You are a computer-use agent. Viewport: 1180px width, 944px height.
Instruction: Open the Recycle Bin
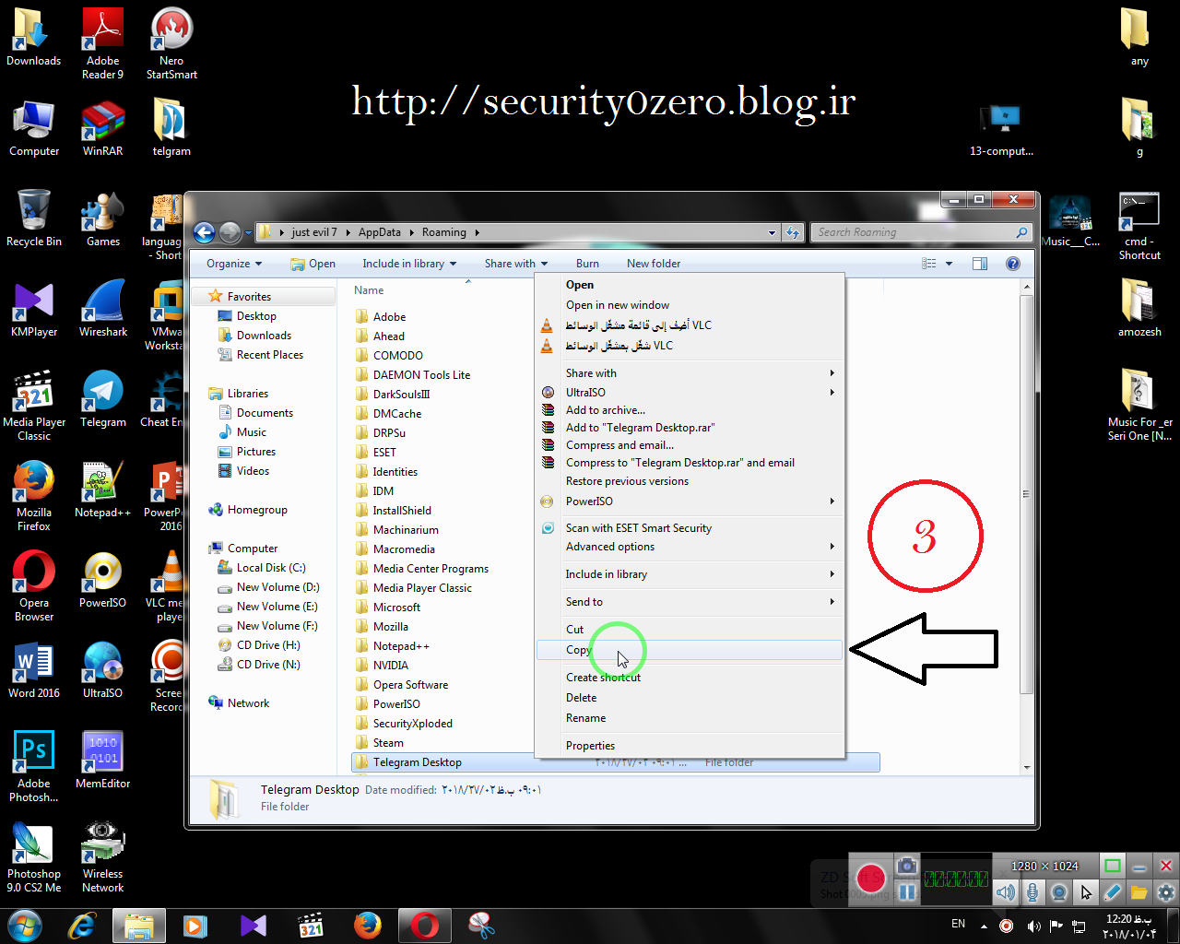(34, 218)
